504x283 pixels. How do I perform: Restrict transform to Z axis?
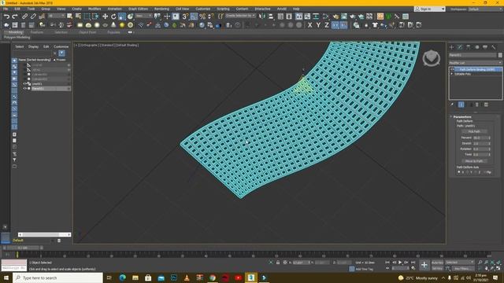click(327, 25)
